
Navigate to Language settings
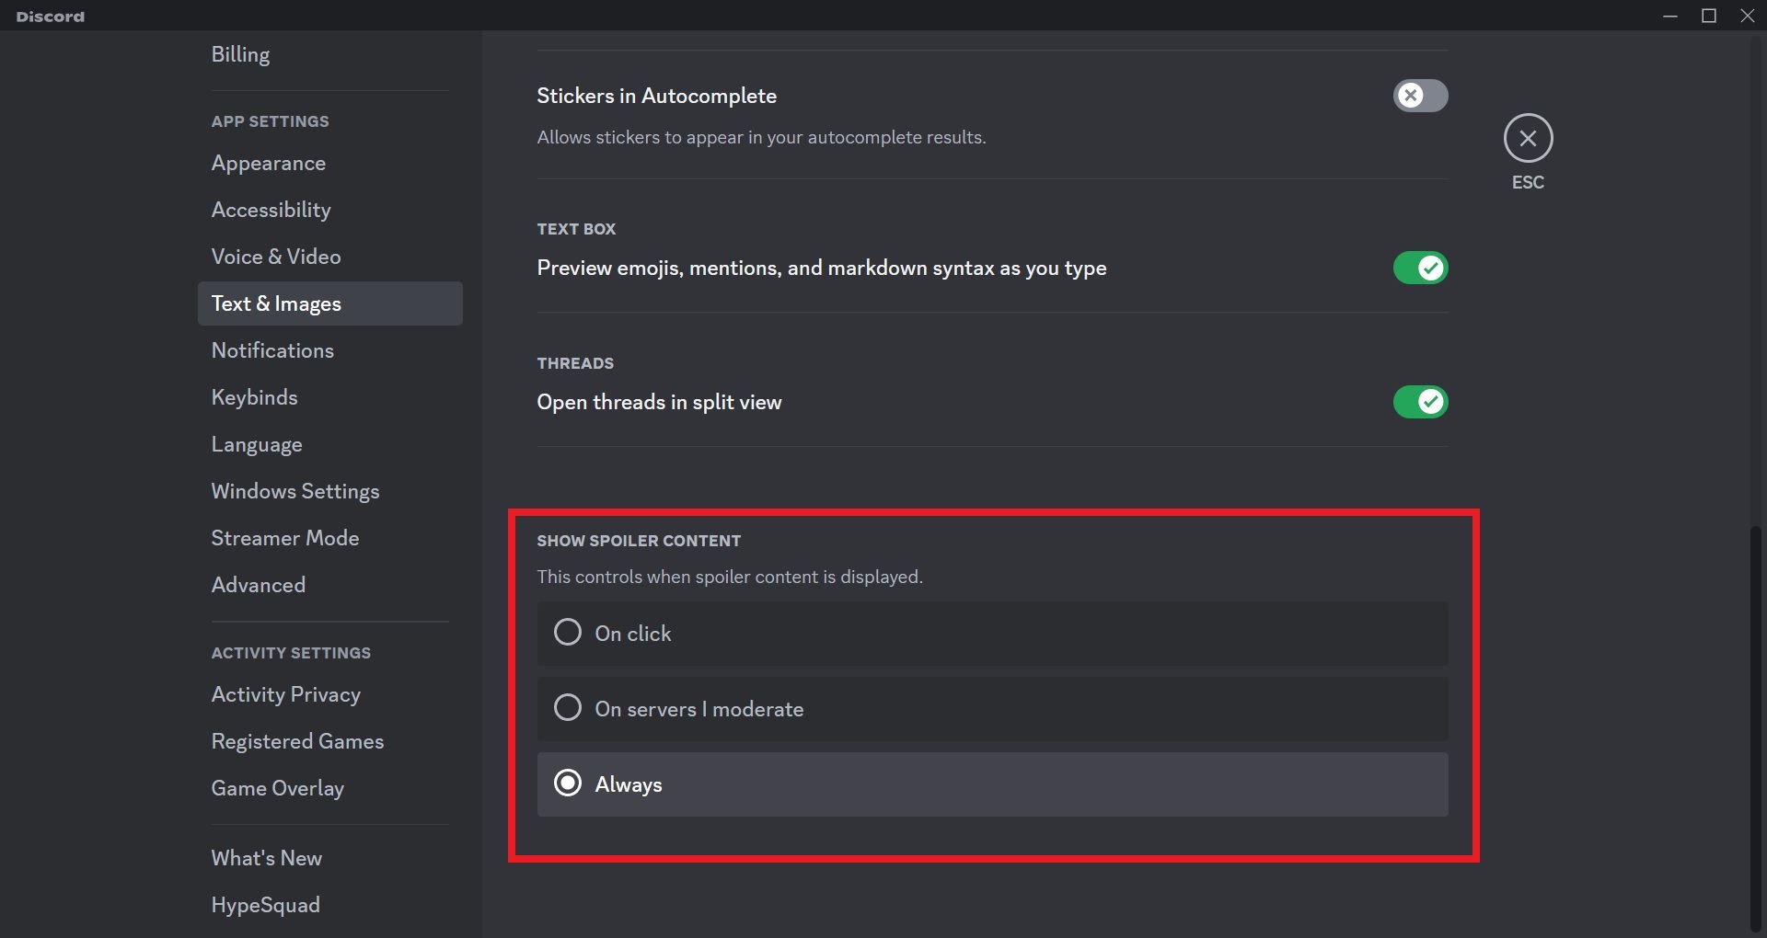[x=256, y=445]
